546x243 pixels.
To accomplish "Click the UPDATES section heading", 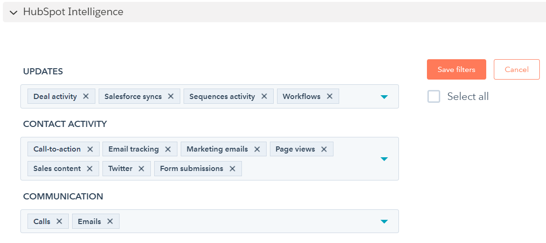I will point(43,71).
